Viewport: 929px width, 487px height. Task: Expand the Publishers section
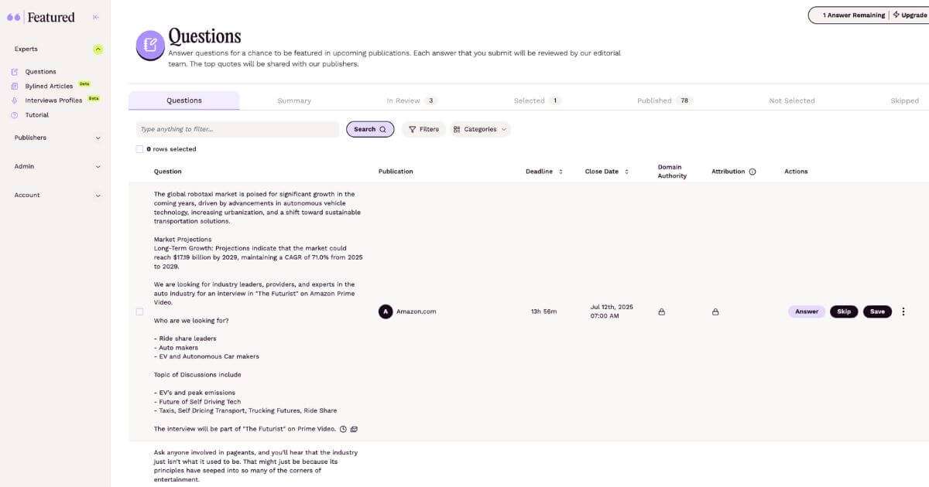coord(98,138)
